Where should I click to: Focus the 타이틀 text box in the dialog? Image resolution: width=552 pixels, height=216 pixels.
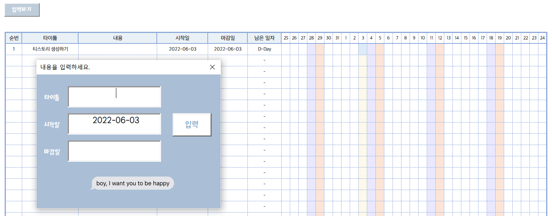point(114,97)
